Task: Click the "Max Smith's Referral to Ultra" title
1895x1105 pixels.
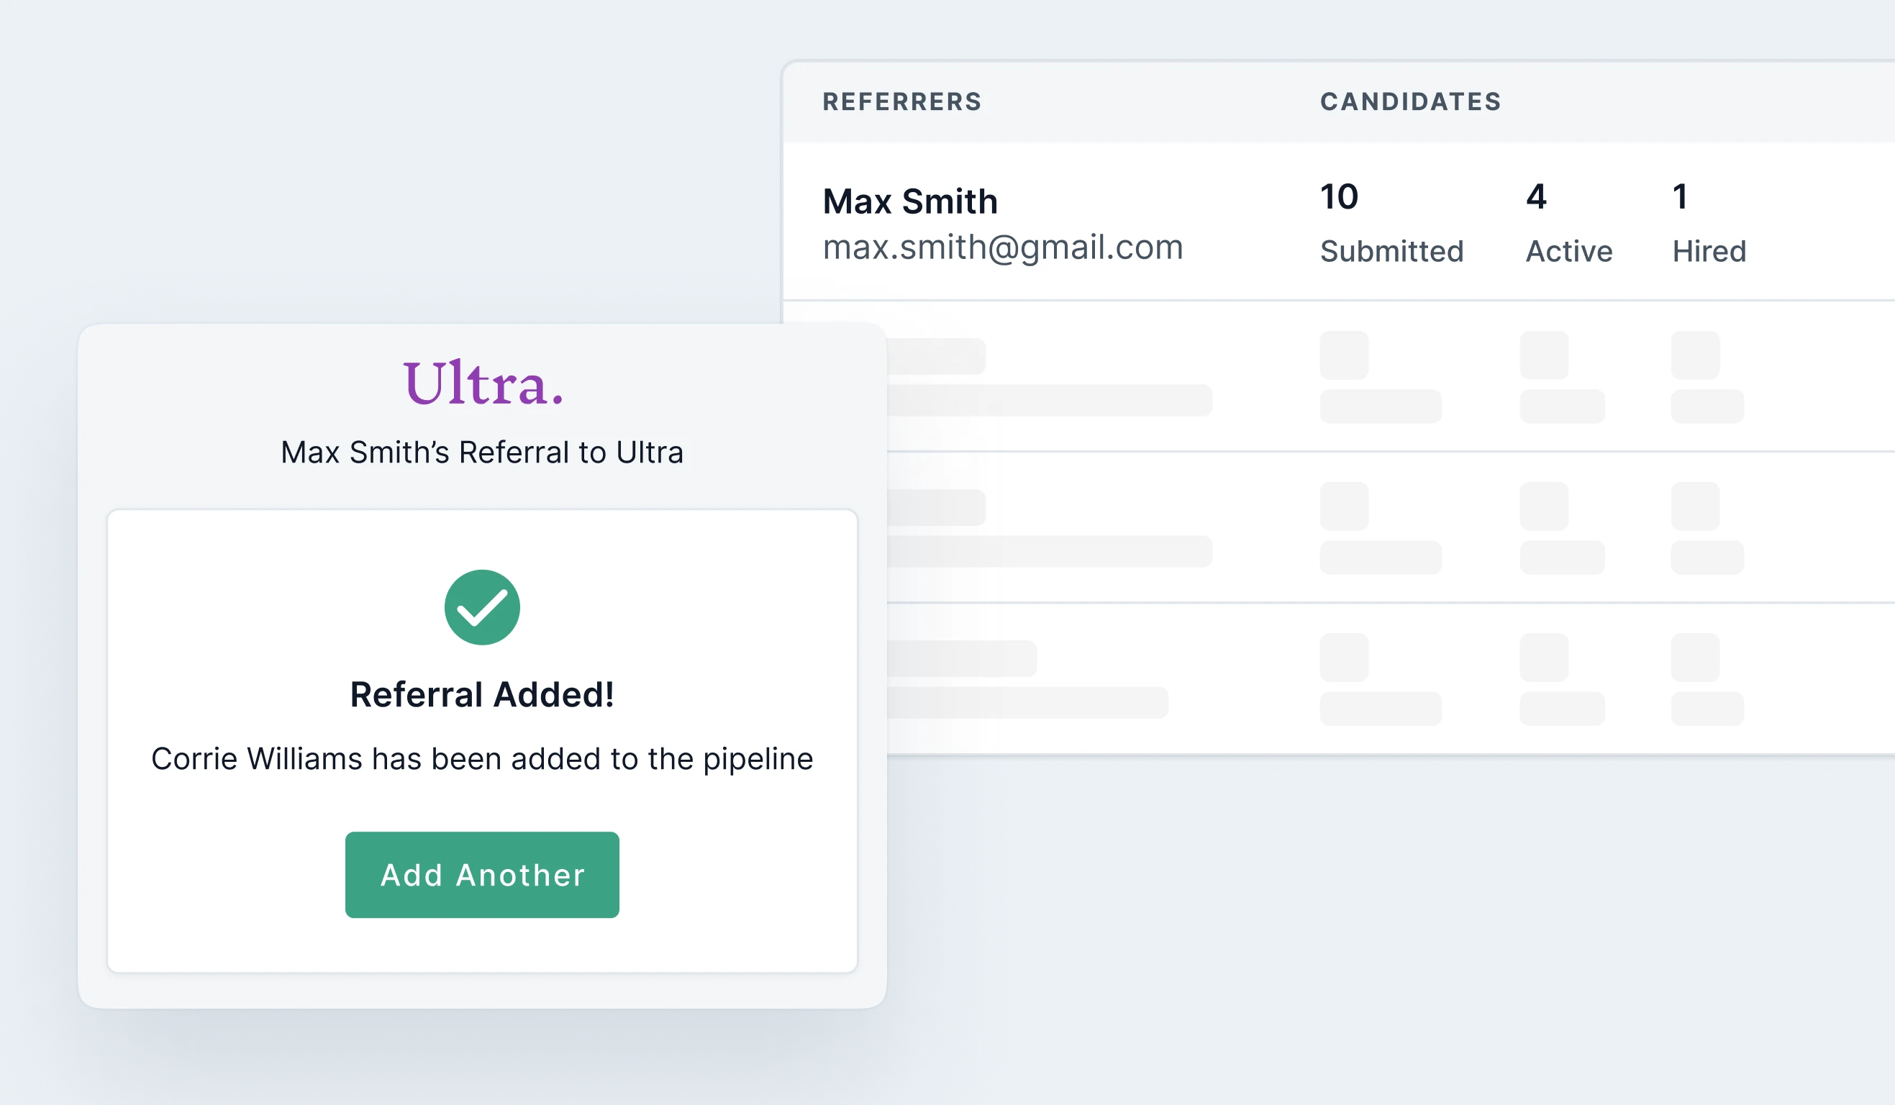Action: coord(482,453)
